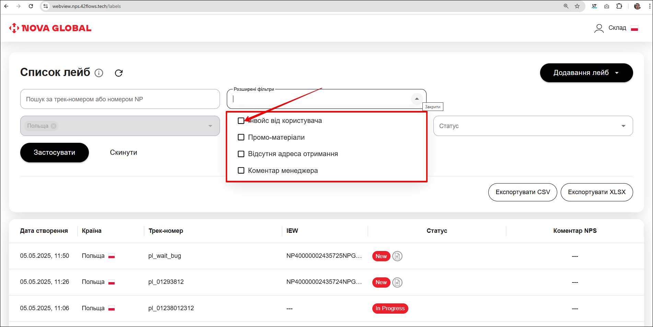Select the Коментар менеджера checkbox
This screenshot has height=327, width=653.
click(241, 171)
